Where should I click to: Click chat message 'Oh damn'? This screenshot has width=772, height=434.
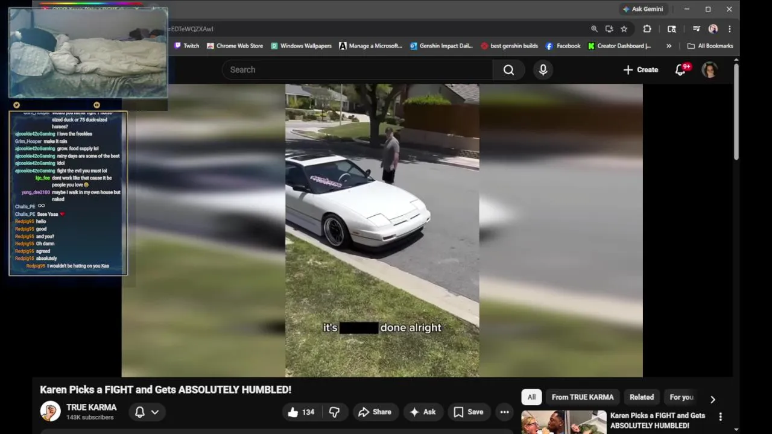click(45, 244)
